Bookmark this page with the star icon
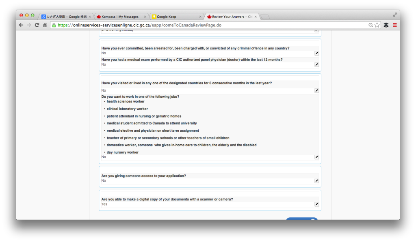416x242 pixels. click(x=377, y=25)
